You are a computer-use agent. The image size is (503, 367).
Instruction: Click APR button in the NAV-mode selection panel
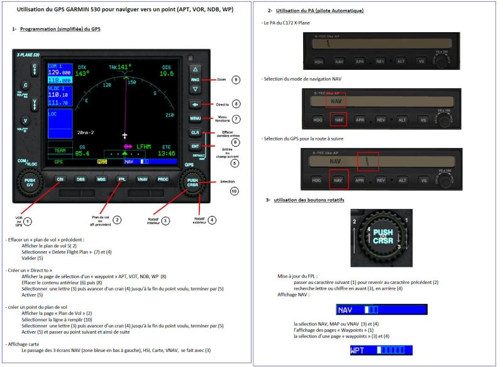(x=360, y=120)
